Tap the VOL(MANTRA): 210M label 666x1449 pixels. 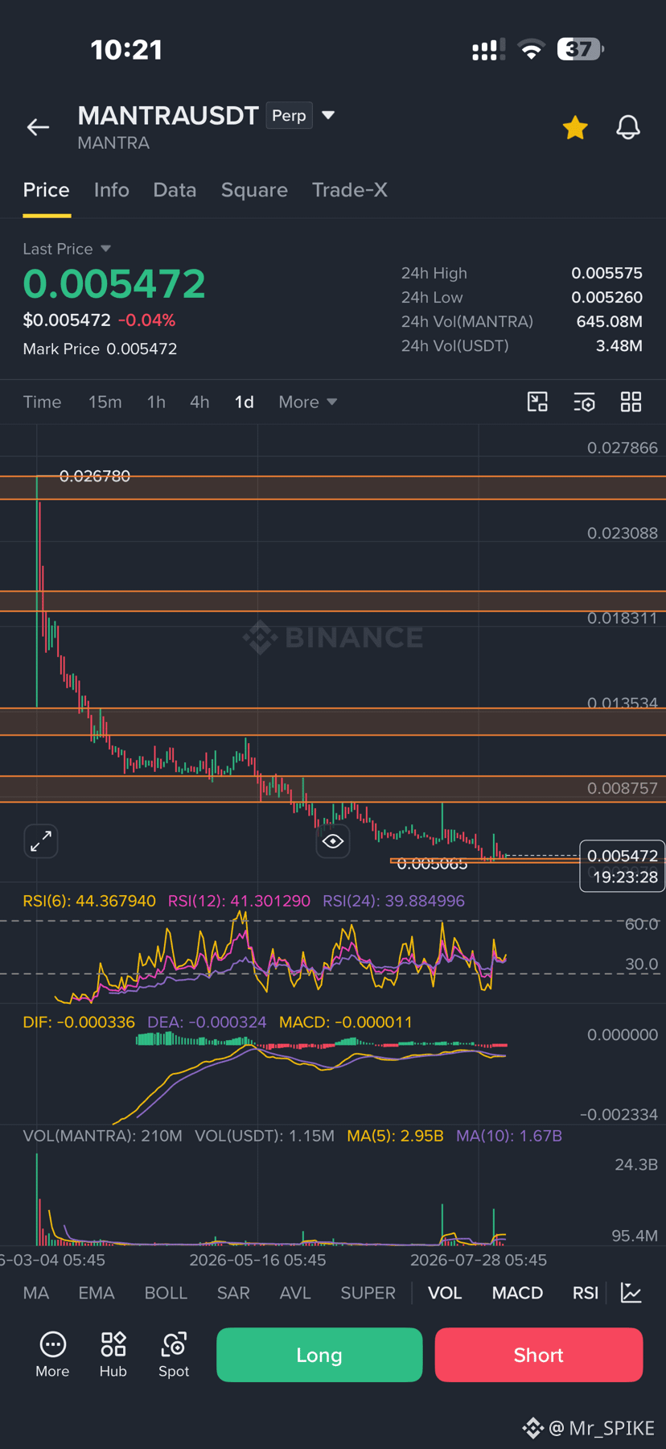pos(102,1136)
